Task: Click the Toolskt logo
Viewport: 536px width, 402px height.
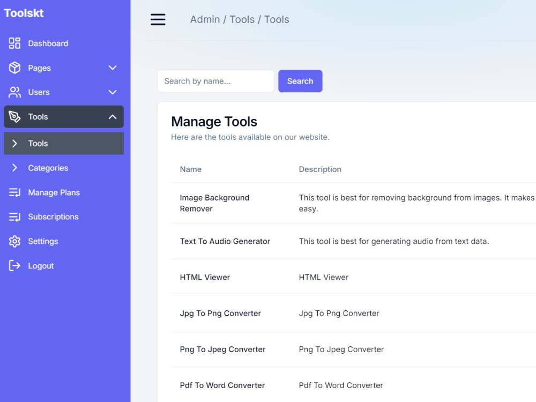Action: point(24,13)
